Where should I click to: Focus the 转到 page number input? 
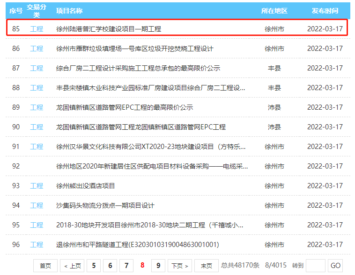coord(316,266)
